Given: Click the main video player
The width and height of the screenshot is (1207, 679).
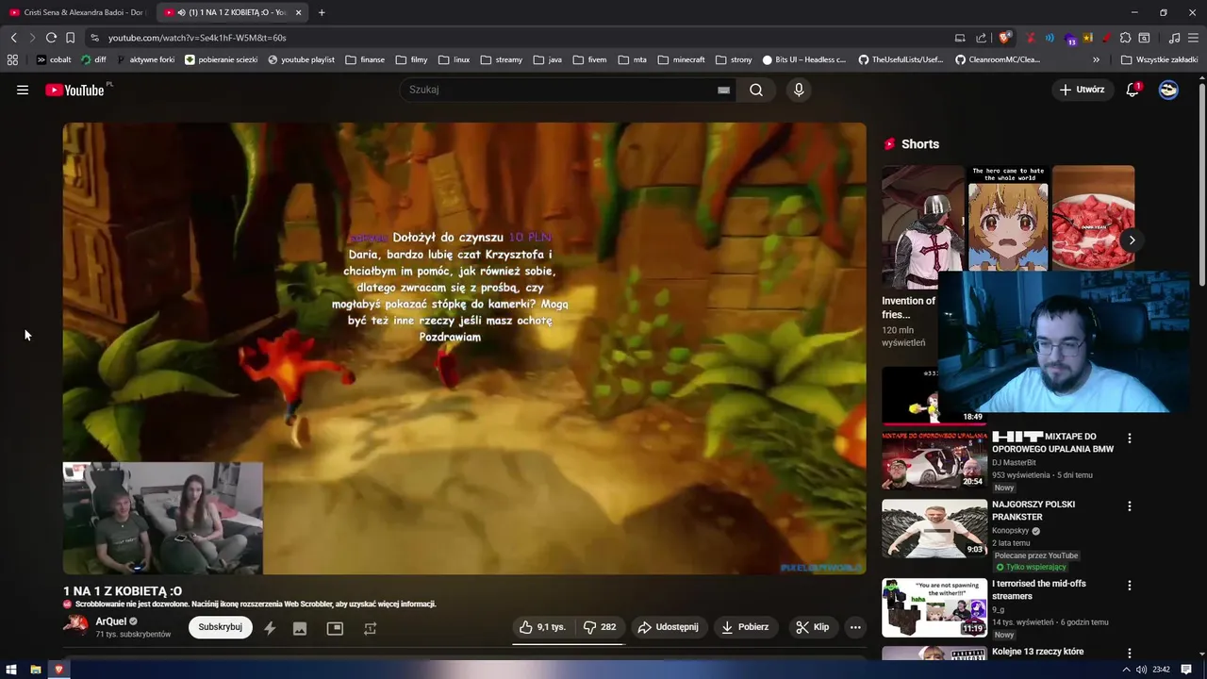Looking at the screenshot, I should [x=464, y=348].
